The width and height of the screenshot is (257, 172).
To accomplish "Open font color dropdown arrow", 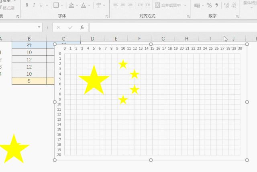I will (x=89, y=5).
